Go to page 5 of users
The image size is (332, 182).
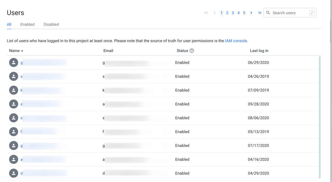(244, 13)
